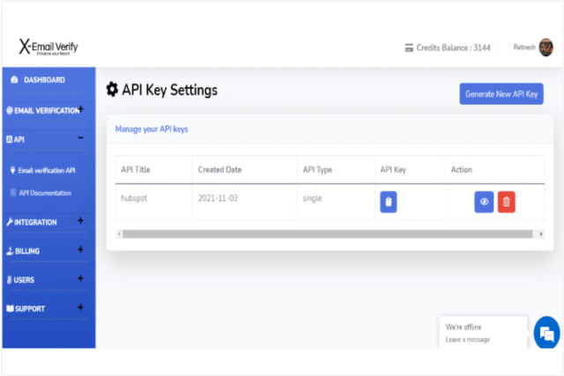Open the Users menu
This screenshot has height=376, width=564.
24,280
